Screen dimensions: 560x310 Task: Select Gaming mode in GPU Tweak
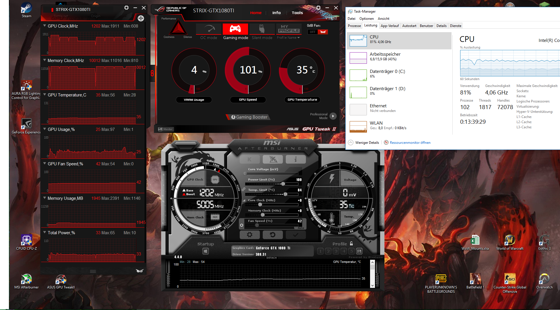click(x=235, y=29)
